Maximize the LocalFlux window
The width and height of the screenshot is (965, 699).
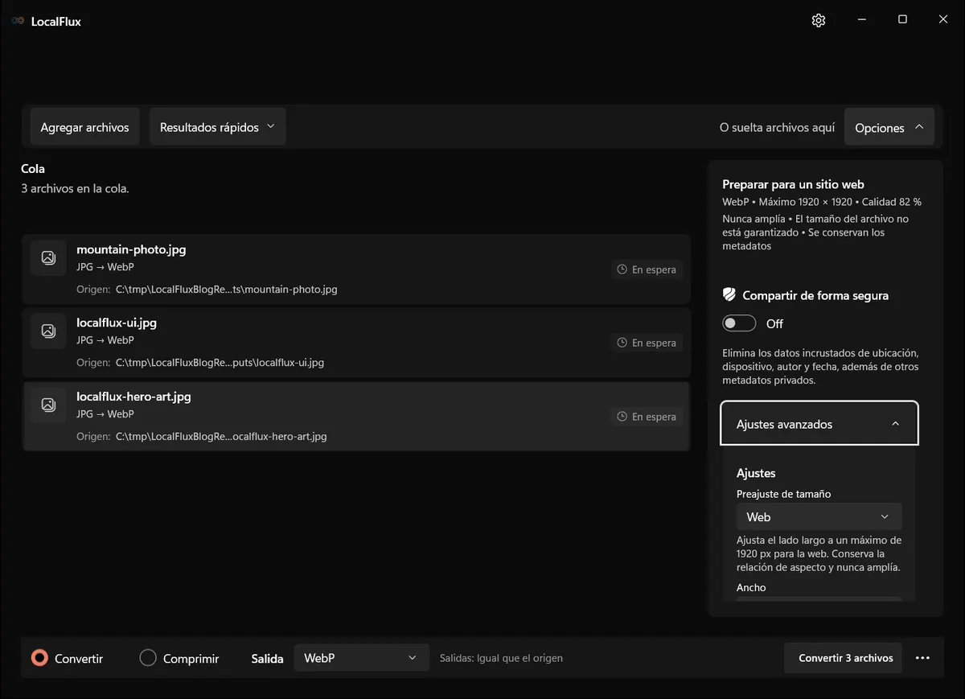point(902,20)
